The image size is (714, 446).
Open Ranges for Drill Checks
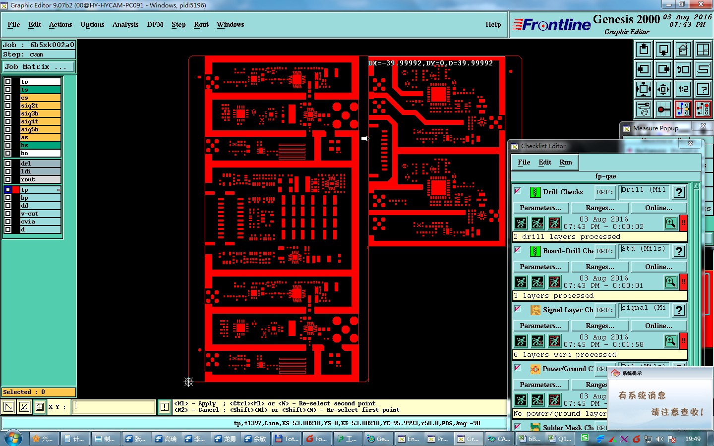point(600,208)
